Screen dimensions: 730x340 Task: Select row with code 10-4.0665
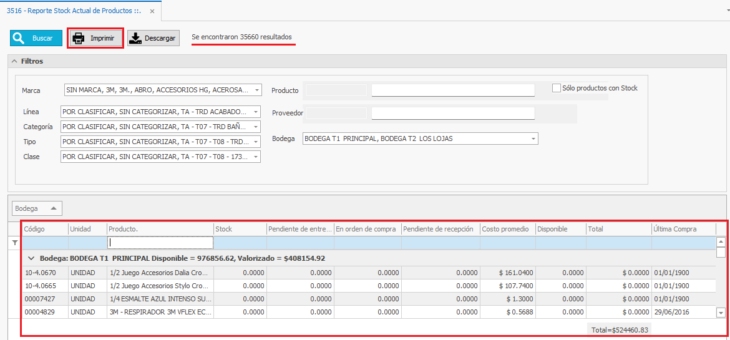click(x=368, y=286)
